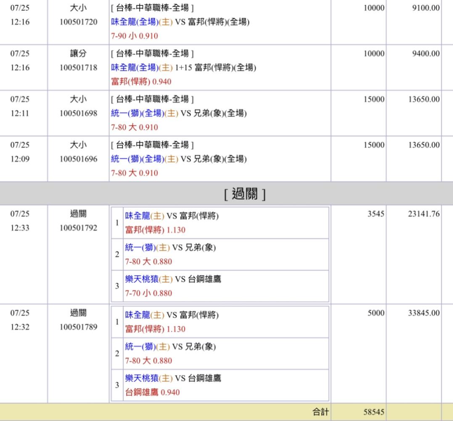Select "[台棒-中華職棒-全場]" league in ticket 100501718
Image resolution: width=453 pixels, height=421 pixels.
152,53
